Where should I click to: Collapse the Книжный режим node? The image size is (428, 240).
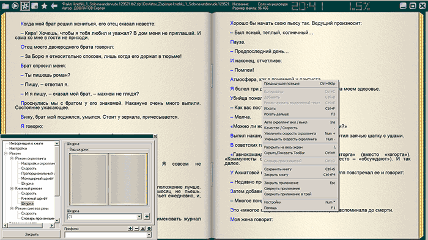12,188
